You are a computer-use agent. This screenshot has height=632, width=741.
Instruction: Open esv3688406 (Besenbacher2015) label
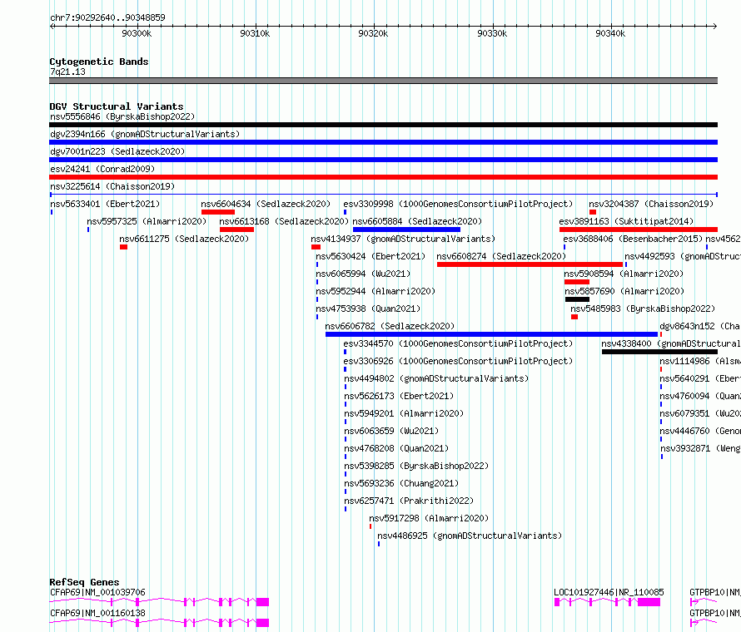pos(633,239)
